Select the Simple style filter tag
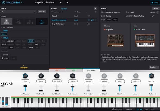Viewport: 160px width, 111px height. coord(30,48)
